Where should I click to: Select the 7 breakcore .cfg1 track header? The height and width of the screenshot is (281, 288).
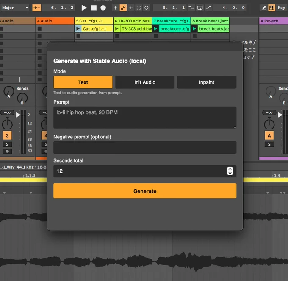pyautogui.click(x=171, y=21)
